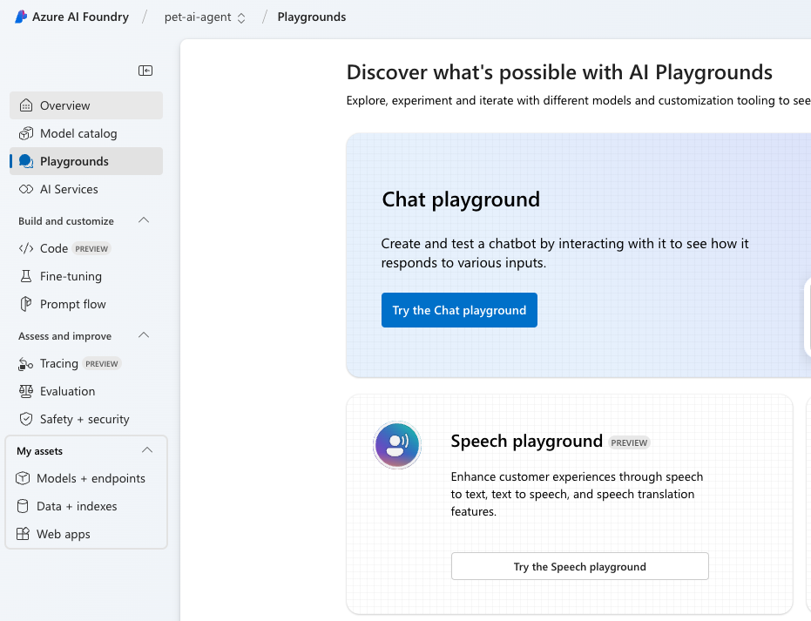
Task: Click Try the Speech playground button
Action: point(579,566)
